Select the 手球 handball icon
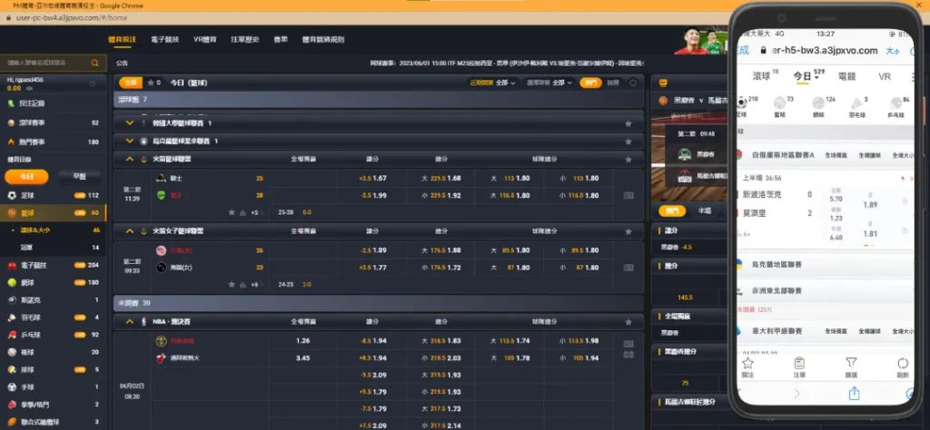Screen dimensions: 930x430 click(x=11, y=386)
